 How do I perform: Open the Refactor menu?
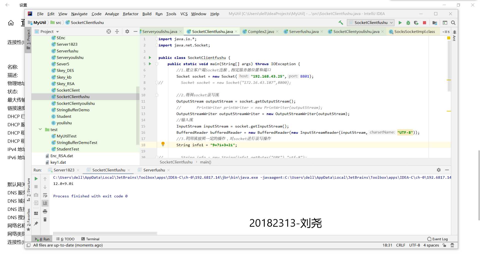tap(130, 14)
